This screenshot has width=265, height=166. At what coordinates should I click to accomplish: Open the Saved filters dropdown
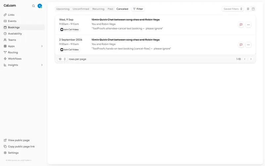233,9
